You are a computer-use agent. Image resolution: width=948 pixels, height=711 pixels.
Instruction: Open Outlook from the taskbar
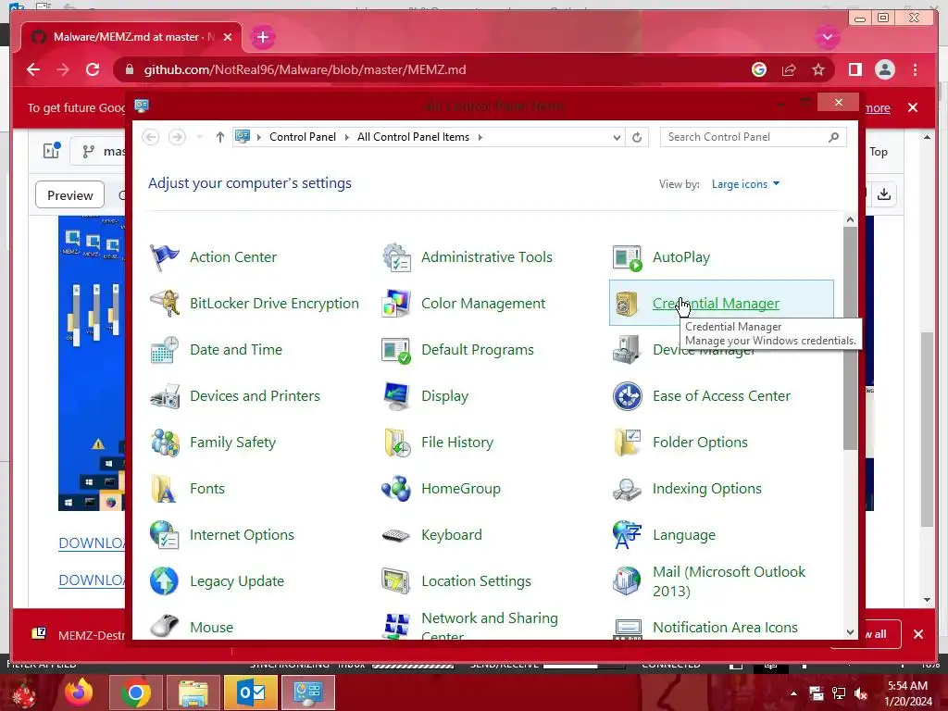(251, 692)
